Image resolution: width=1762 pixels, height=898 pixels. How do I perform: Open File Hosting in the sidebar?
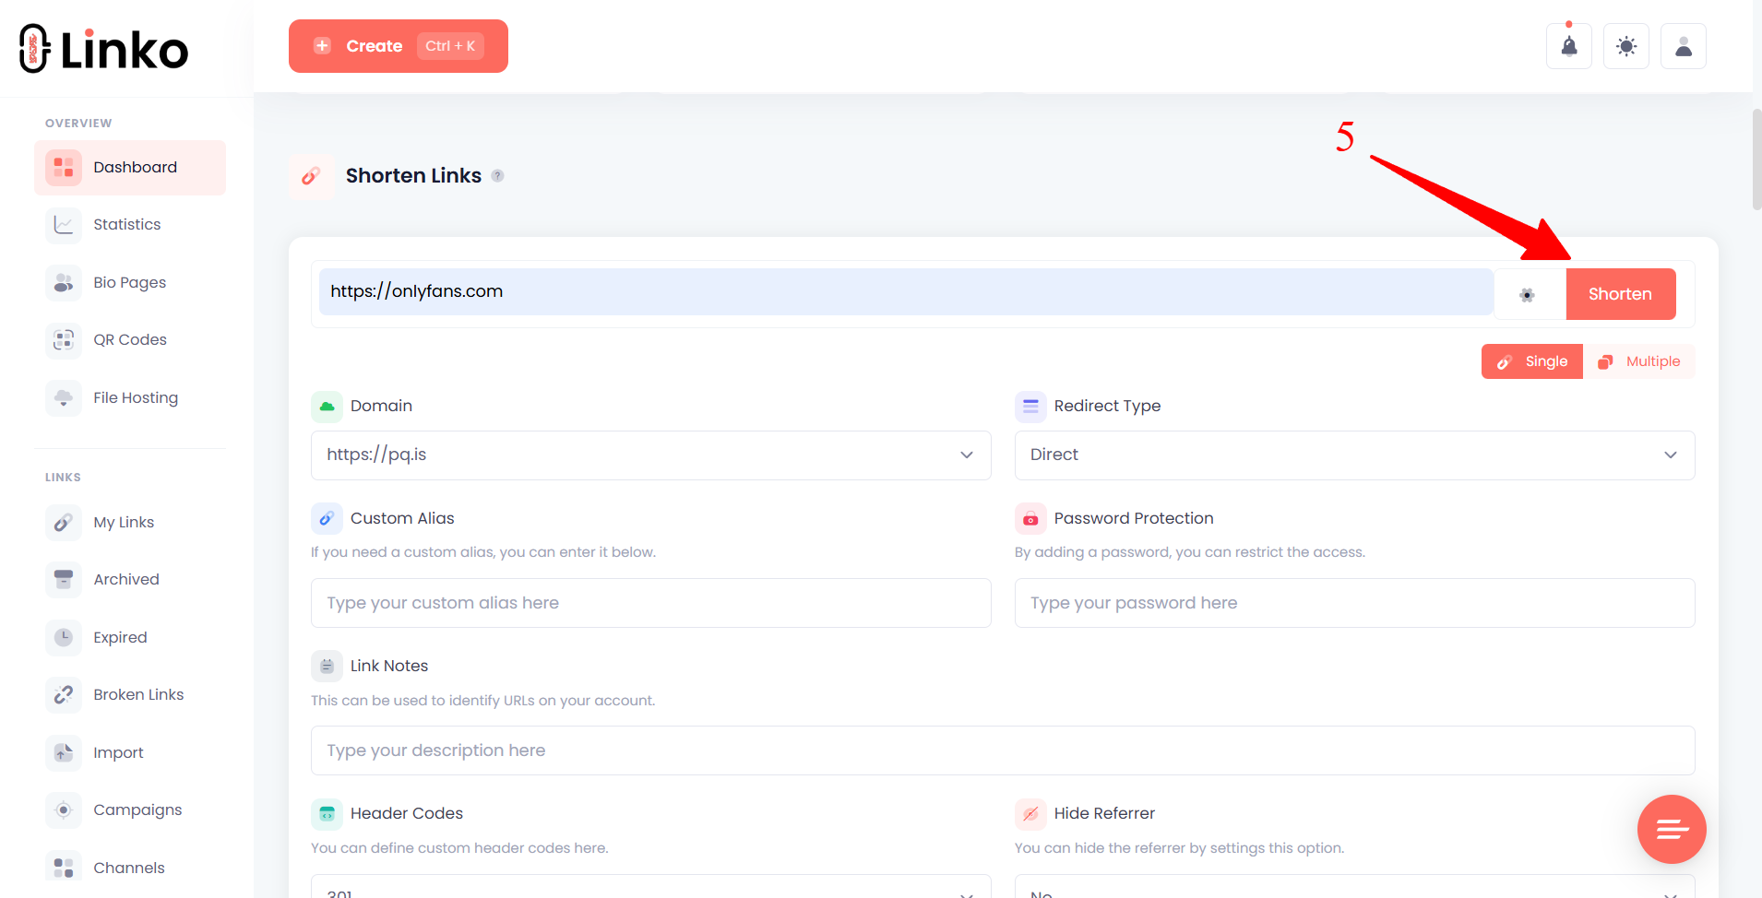(x=135, y=397)
